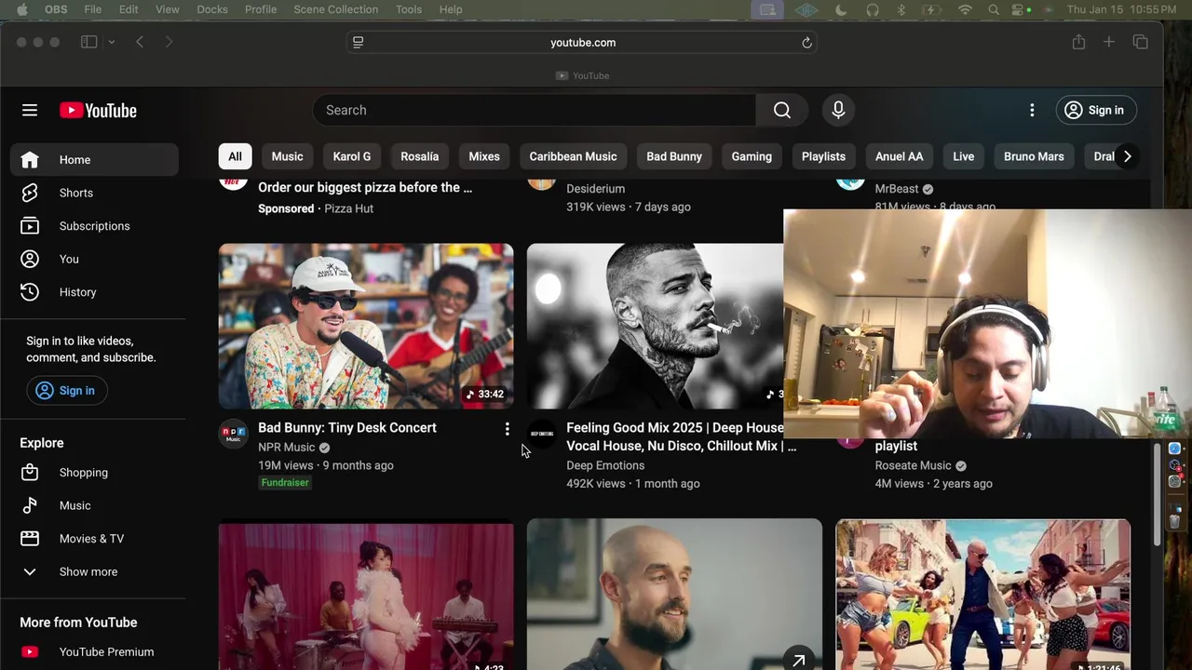Open Shorts from the sidebar
The image size is (1192, 670).
pos(94,193)
